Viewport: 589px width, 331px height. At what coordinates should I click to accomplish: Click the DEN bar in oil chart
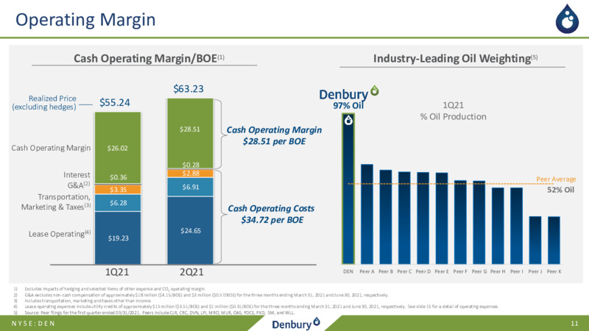click(x=348, y=189)
